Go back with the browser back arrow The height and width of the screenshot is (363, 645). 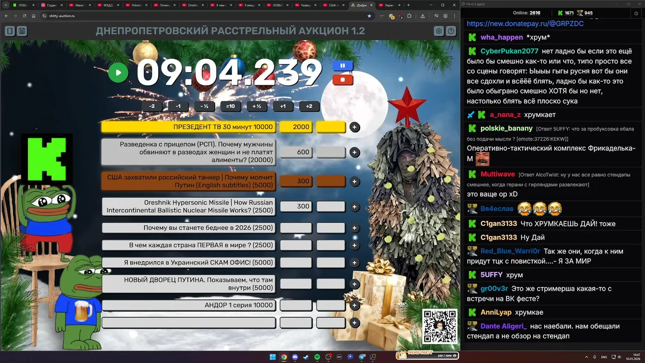(x=6, y=16)
